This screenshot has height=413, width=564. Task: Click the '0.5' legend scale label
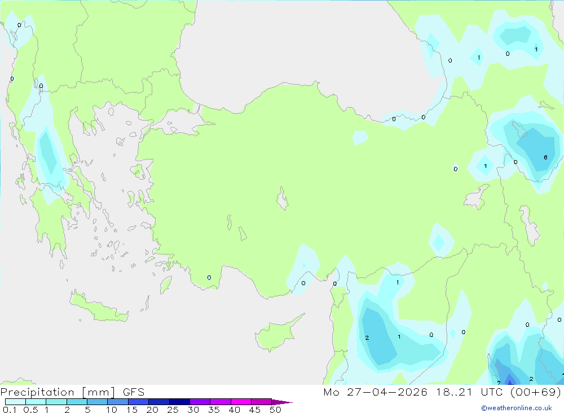[30, 410]
